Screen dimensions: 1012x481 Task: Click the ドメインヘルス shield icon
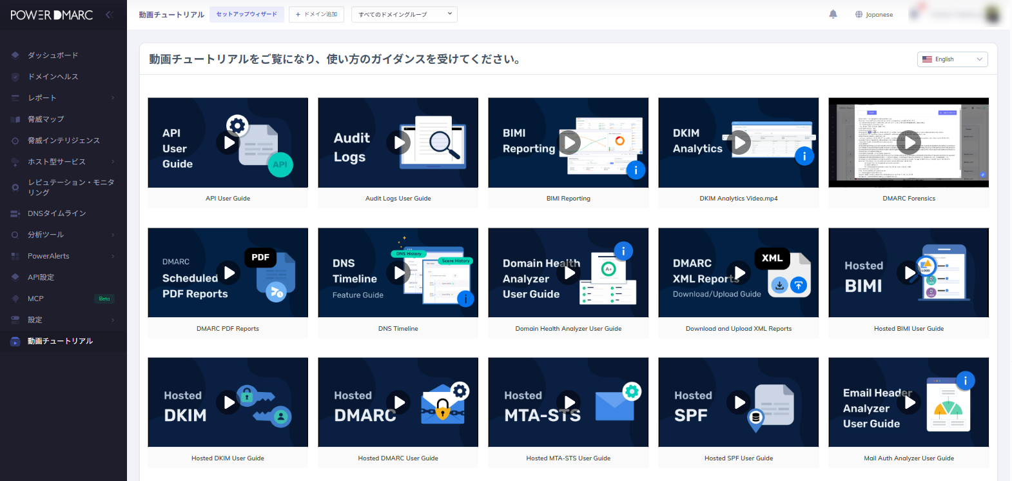tap(15, 77)
